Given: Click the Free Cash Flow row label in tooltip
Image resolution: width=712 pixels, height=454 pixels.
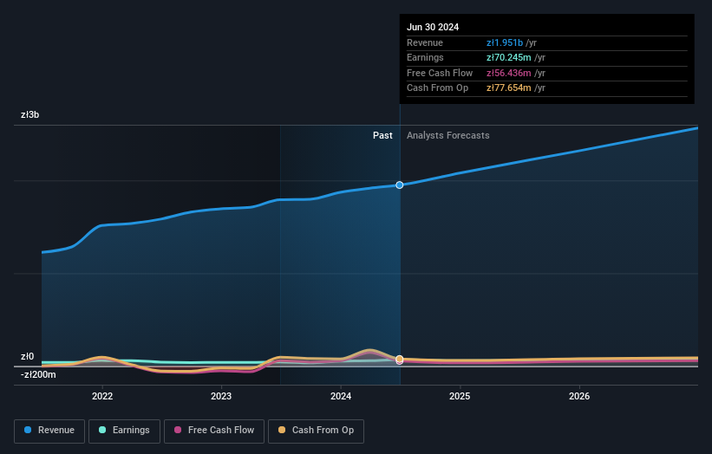Looking at the screenshot, I should (x=440, y=73).
